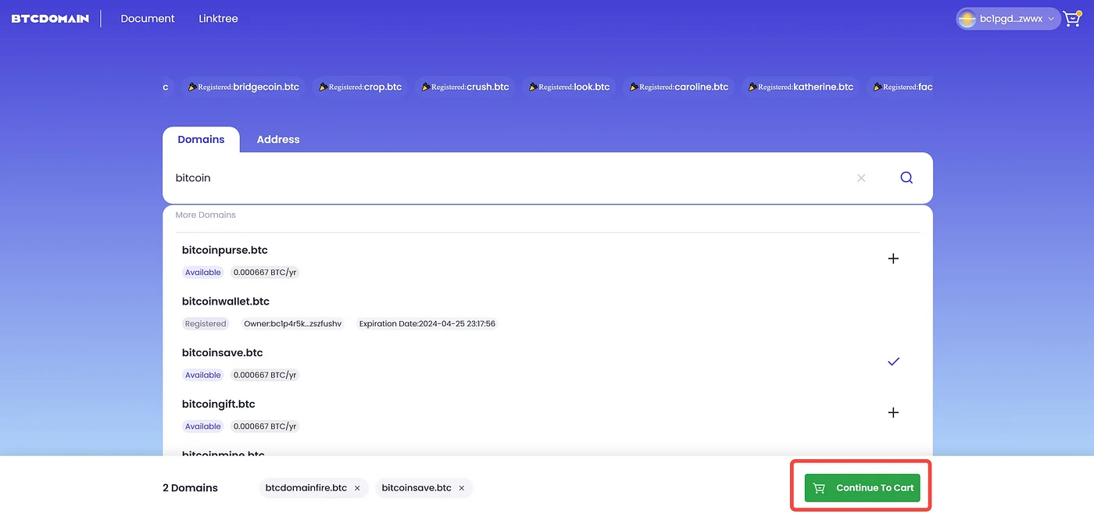Select the Domains tab

pos(201,140)
